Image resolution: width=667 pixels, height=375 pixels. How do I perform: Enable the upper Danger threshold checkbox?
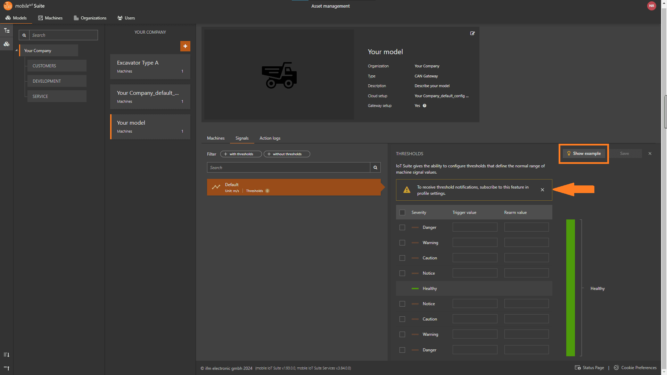coord(402,227)
